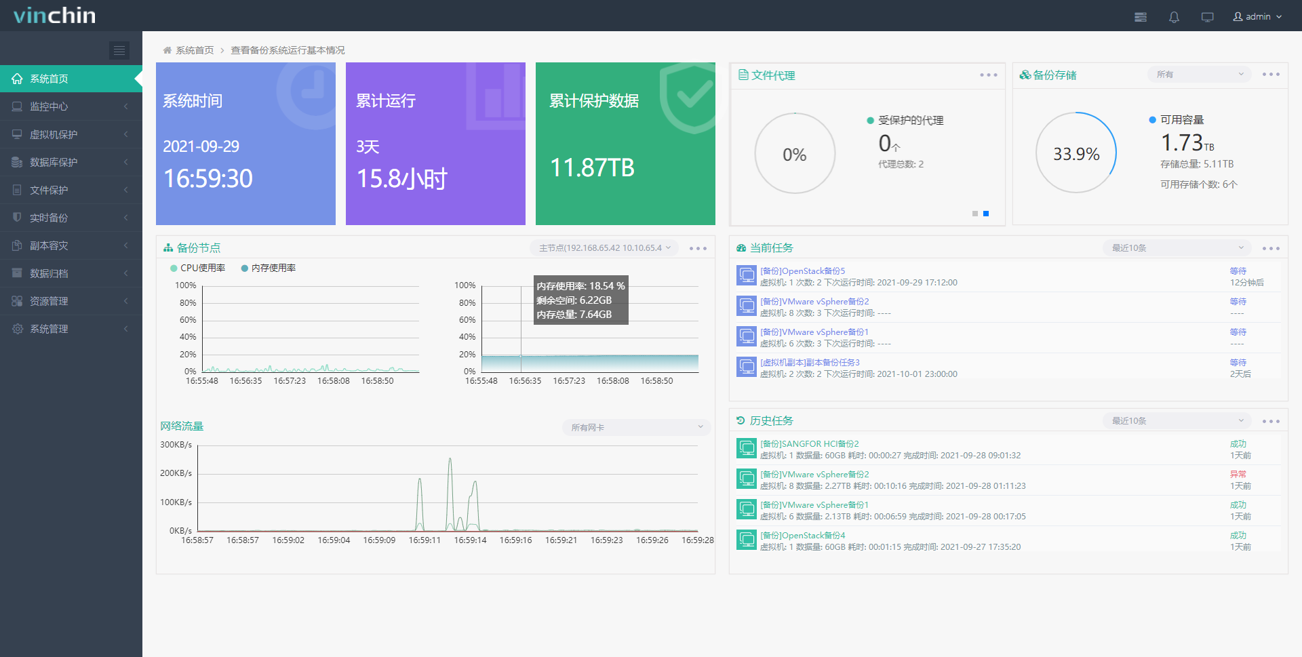This screenshot has height=657, width=1302.
Task: Click history icon for SANGFOR HCI备份2
Action: 747,448
